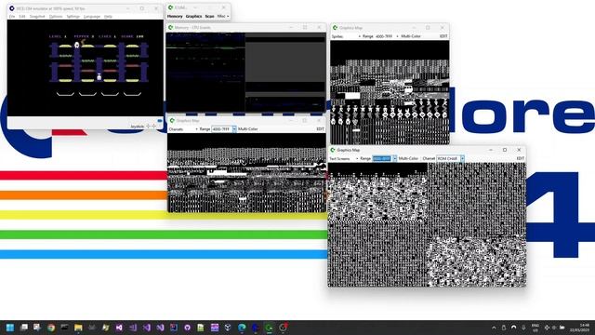
Task: Click the Charsets Graphics Map window title icon
Action: (172, 120)
